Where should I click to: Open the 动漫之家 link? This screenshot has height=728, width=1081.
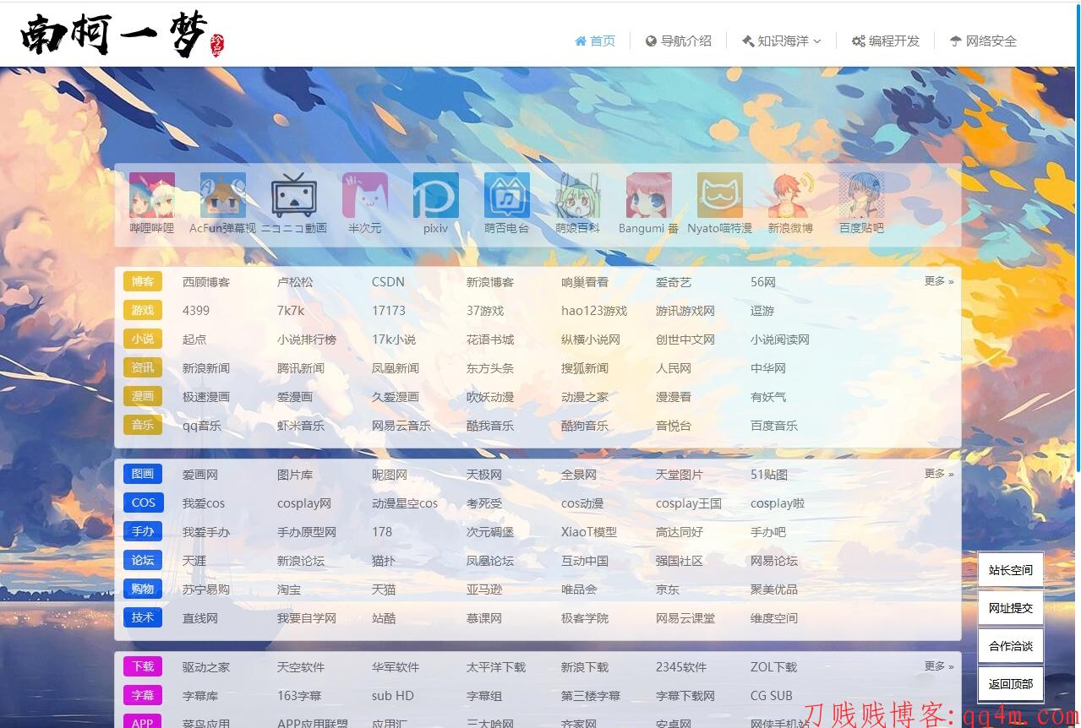[x=585, y=397]
